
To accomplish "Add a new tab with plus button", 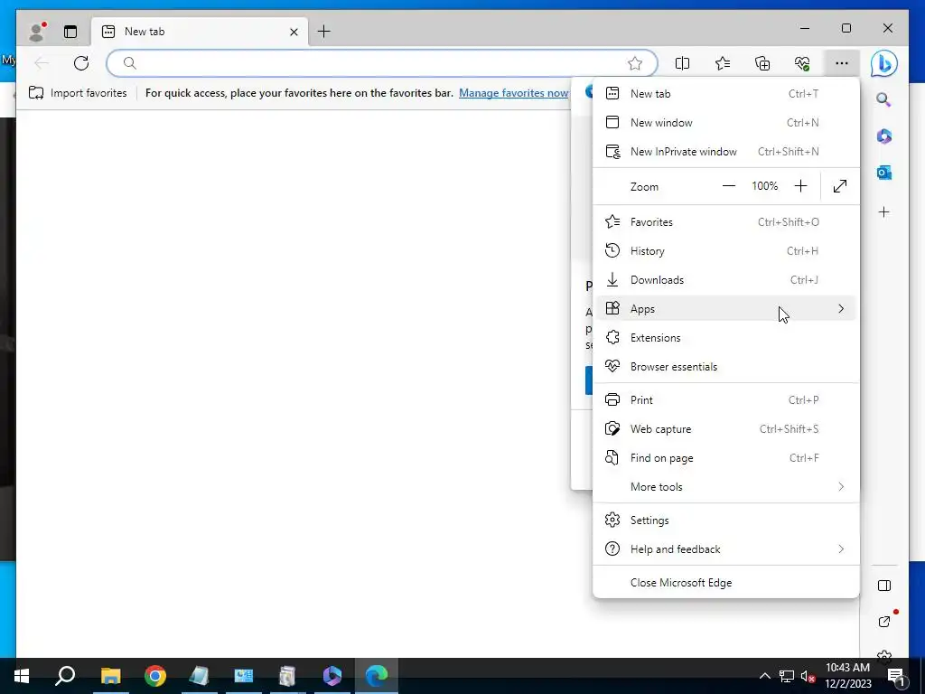I will [x=324, y=32].
